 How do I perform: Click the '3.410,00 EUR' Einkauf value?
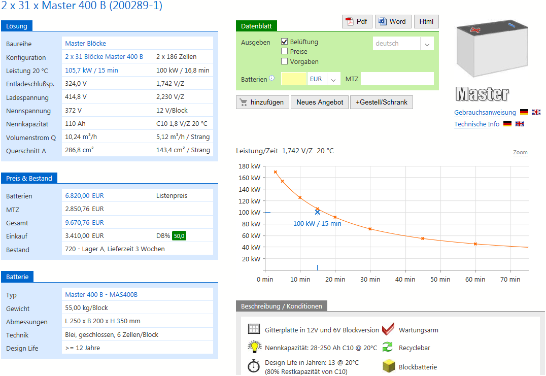pyautogui.click(x=85, y=235)
